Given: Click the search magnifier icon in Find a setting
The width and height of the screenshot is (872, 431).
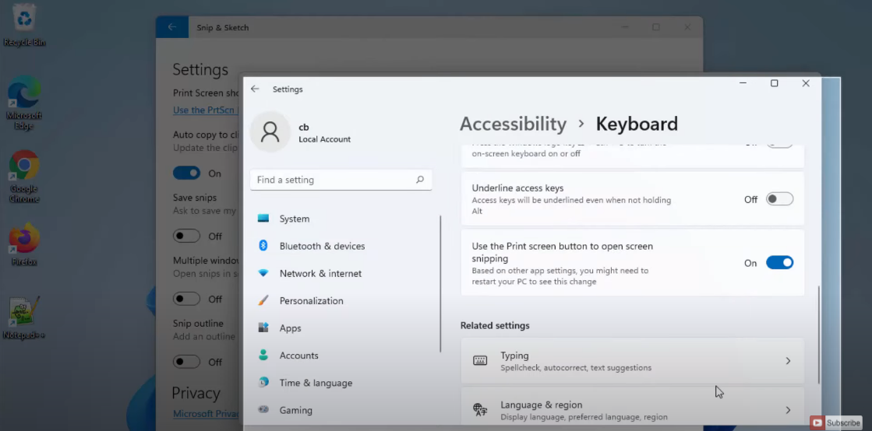Looking at the screenshot, I should pos(420,180).
